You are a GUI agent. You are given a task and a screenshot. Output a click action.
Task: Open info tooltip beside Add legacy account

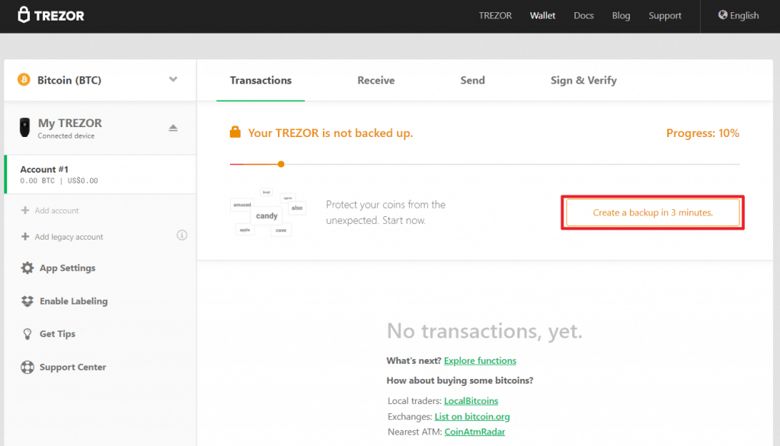point(181,236)
